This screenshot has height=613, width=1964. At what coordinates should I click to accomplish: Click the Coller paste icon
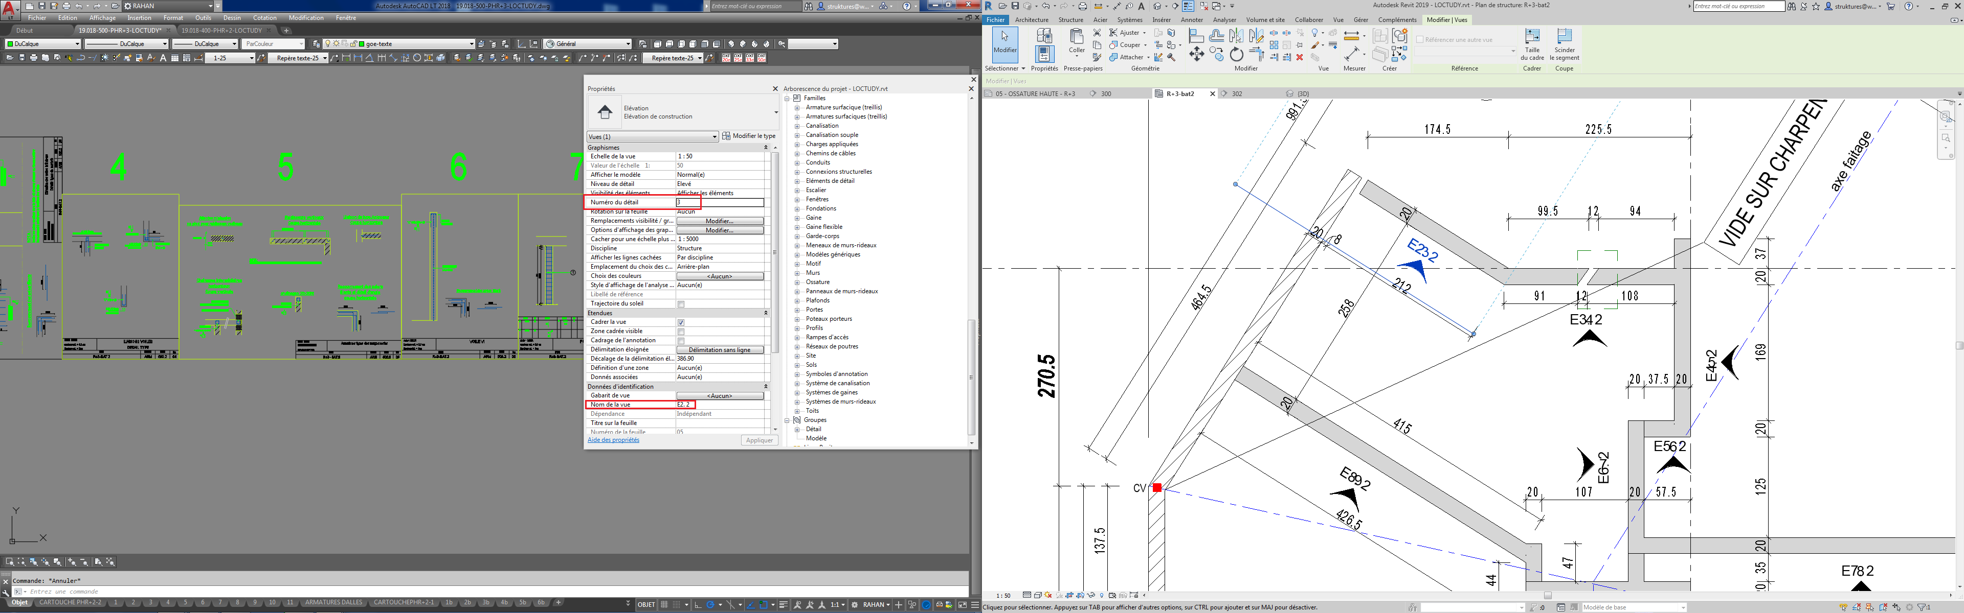coord(1077,37)
